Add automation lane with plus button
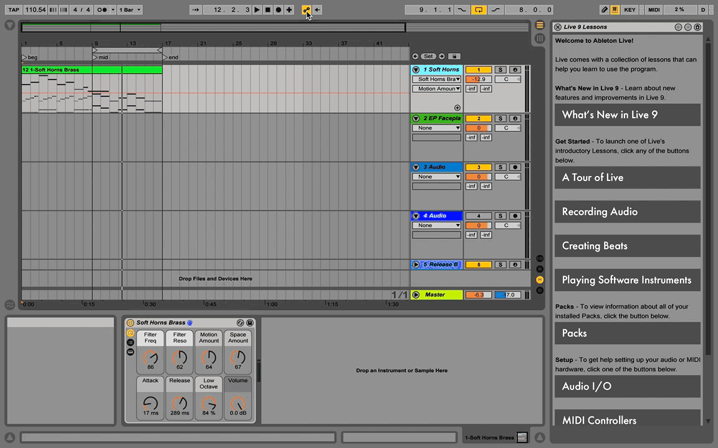Screen dimensions: 718x448 pyautogui.click(x=457, y=108)
